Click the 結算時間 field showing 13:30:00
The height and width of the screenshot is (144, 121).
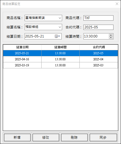[96, 36]
